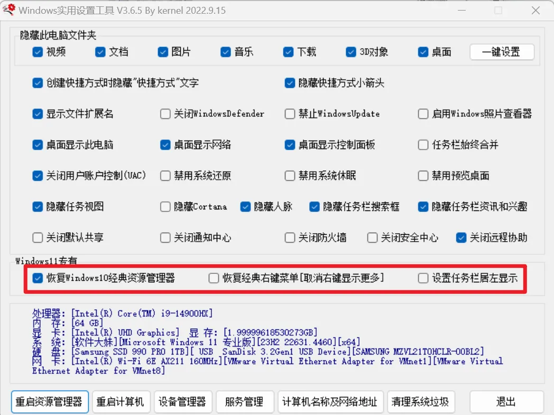Check the 隐藏Cortana box
This screenshot has height=415, width=554.
165,207
